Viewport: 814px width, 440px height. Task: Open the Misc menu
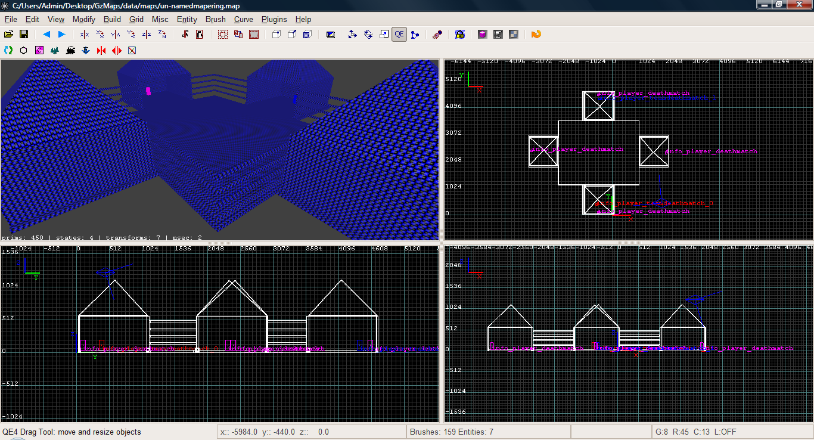point(160,19)
